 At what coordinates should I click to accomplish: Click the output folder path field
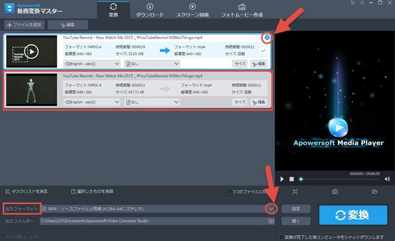(154, 221)
